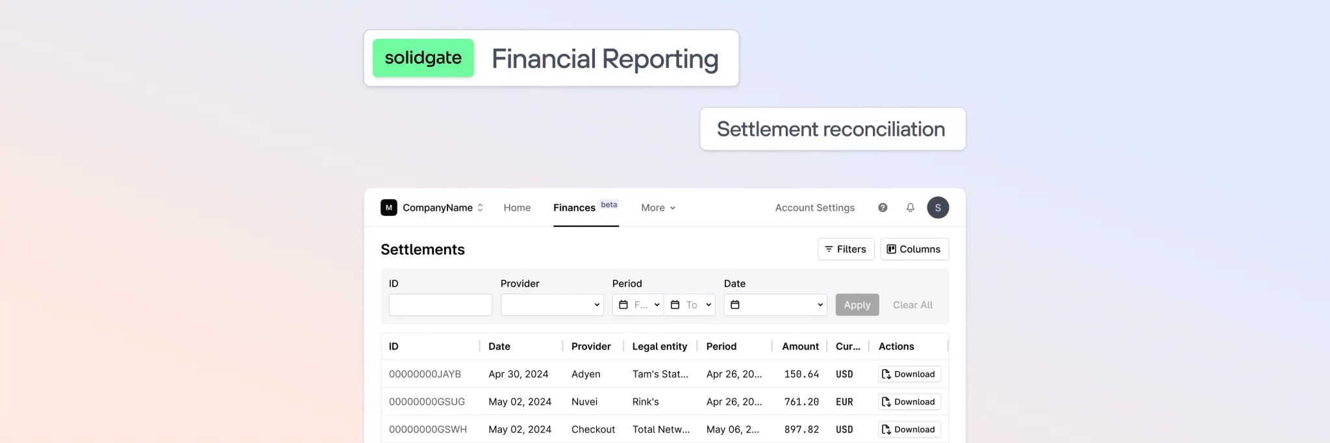Click the solidgate green logo badge
Image resolution: width=1330 pixels, height=443 pixels.
(423, 58)
